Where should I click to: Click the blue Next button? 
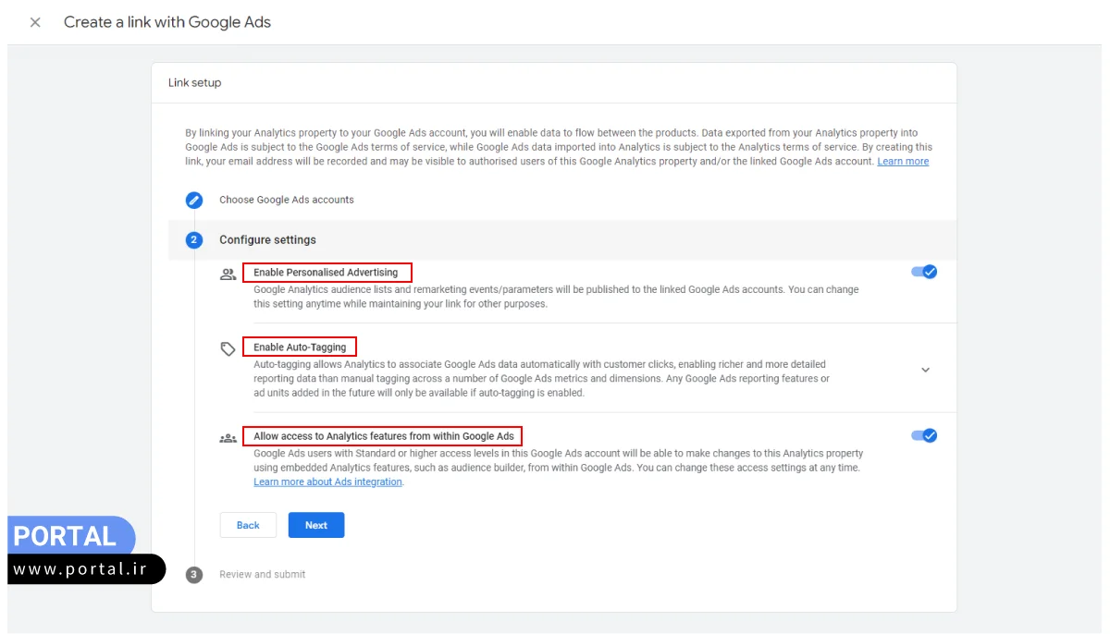coord(316,525)
